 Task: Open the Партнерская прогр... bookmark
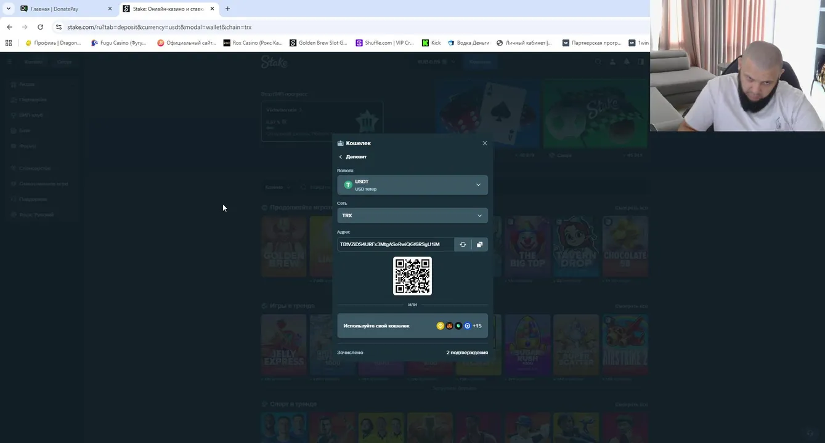coord(591,43)
